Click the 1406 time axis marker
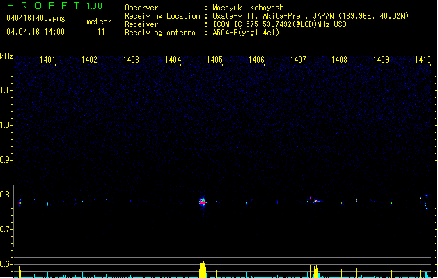This screenshot has height=278, width=438. (256, 60)
